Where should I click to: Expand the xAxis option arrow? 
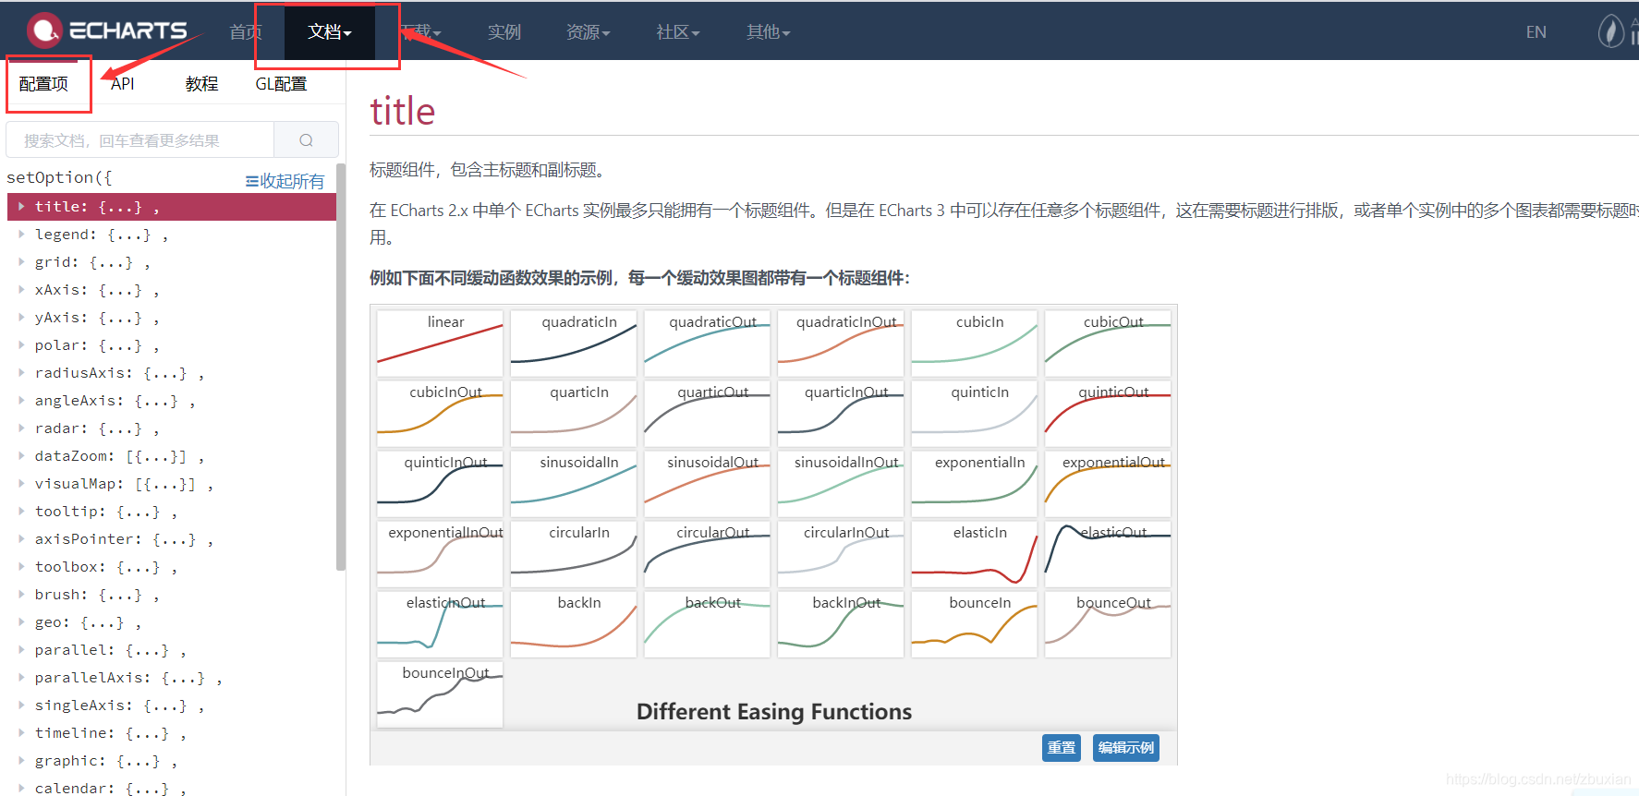(x=21, y=290)
